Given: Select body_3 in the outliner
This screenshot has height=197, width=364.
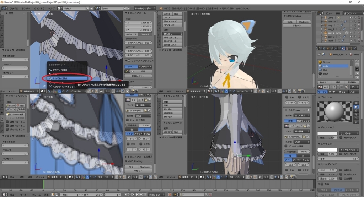Looking at the screenshot, I should pyautogui.click(x=331, y=37).
